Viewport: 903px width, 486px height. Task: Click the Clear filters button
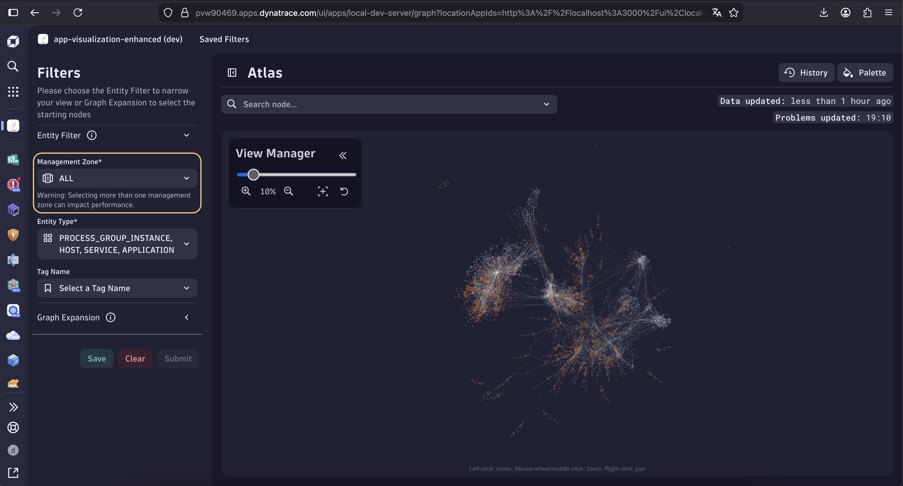coord(135,359)
